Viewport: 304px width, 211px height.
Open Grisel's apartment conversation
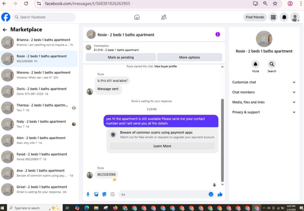(x=39, y=190)
